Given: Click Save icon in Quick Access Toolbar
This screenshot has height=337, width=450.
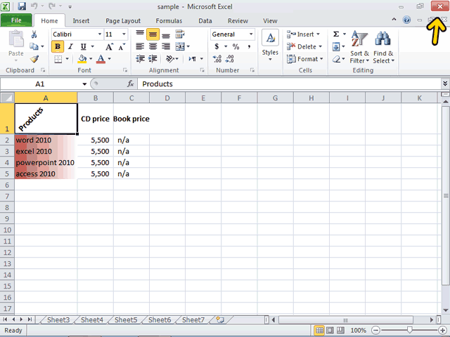Looking at the screenshot, I should pyautogui.click(x=22, y=6).
